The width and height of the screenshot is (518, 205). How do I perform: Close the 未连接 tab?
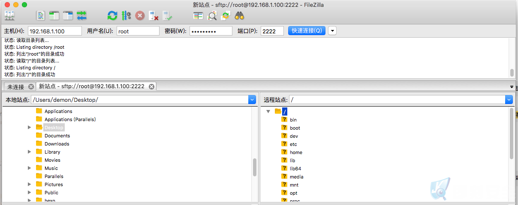pyautogui.click(x=31, y=86)
